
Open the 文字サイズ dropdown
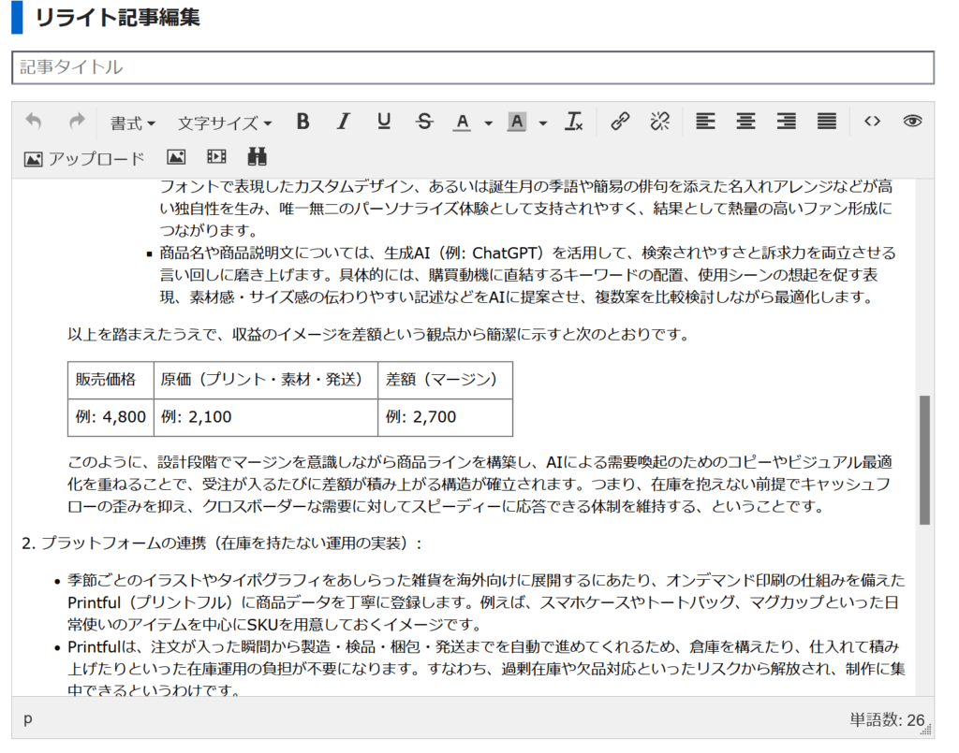(225, 123)
